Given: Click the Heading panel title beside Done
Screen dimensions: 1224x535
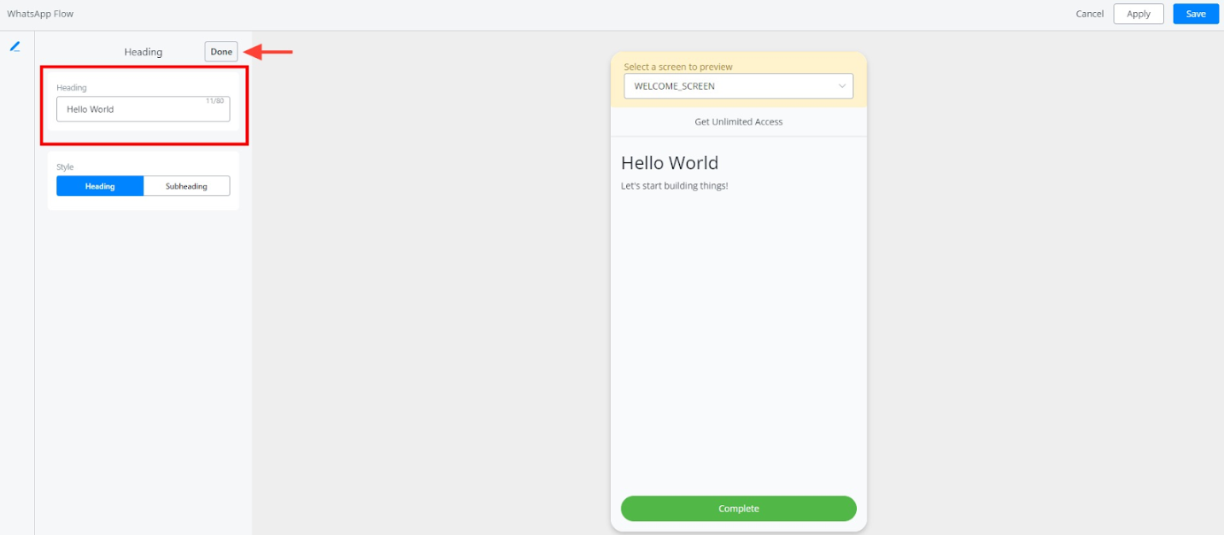Looking at the screenshot, I should point(143,52).
